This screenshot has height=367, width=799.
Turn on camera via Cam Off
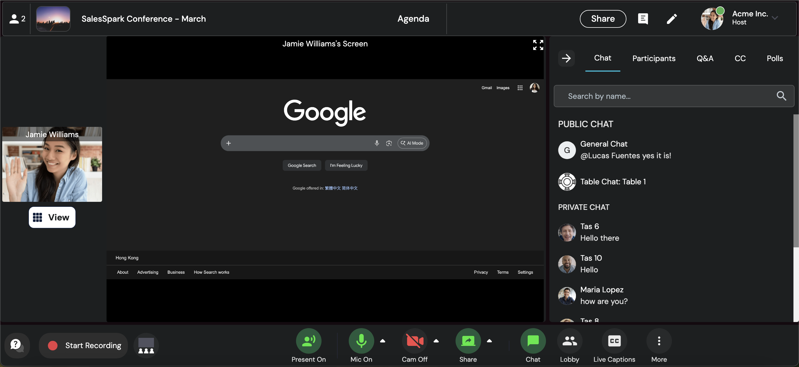pyautogui.click(x=414, y=341)
